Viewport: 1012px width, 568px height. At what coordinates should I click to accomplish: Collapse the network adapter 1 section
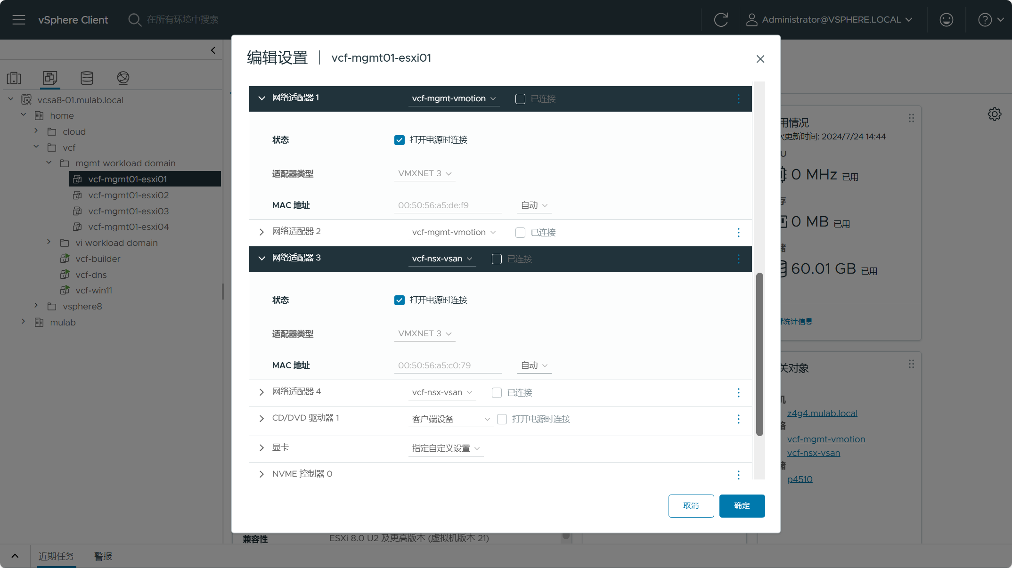[261, 98]
